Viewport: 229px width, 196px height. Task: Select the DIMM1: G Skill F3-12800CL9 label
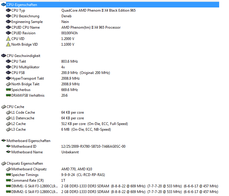35,186
